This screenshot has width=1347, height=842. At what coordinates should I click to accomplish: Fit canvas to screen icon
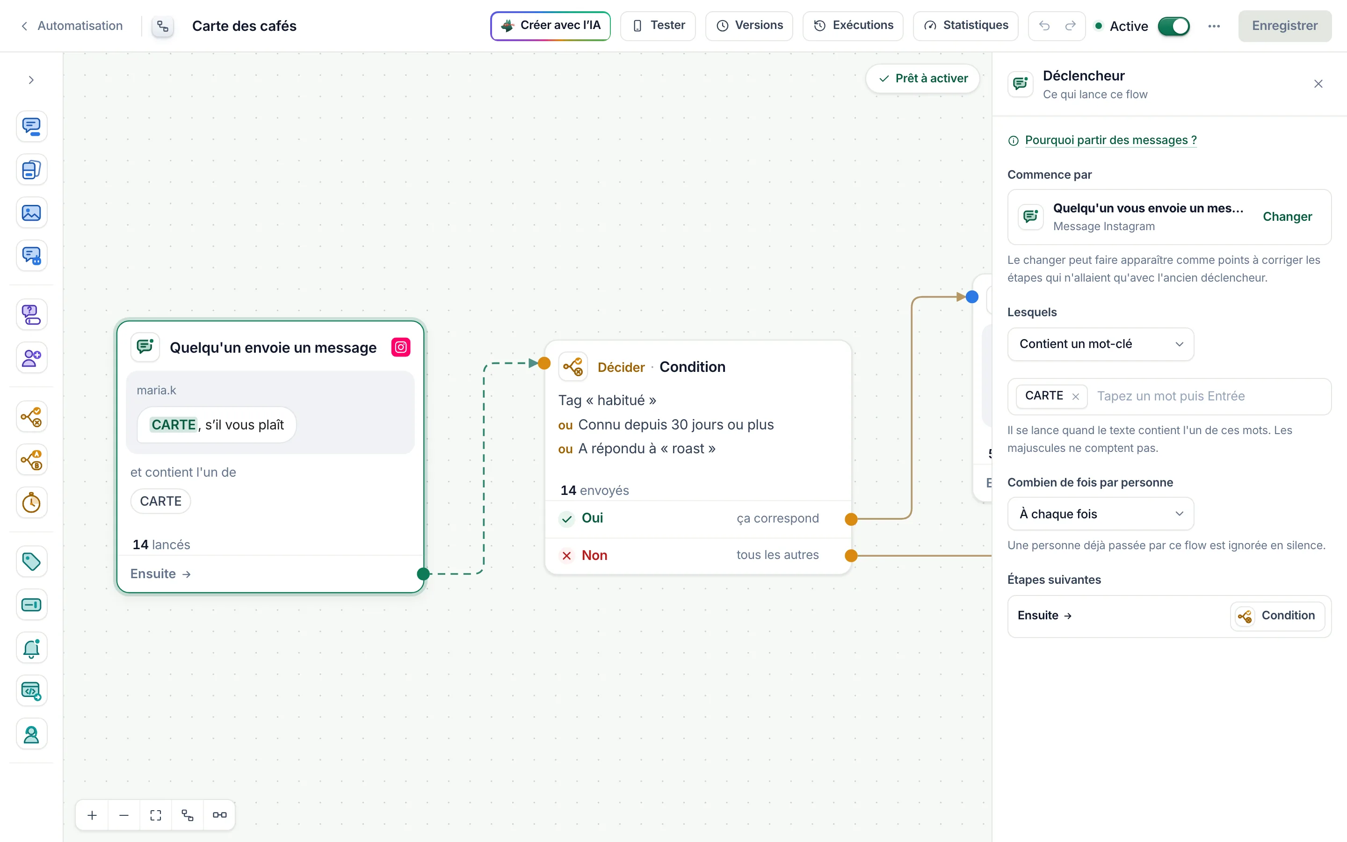coord(156,815)
